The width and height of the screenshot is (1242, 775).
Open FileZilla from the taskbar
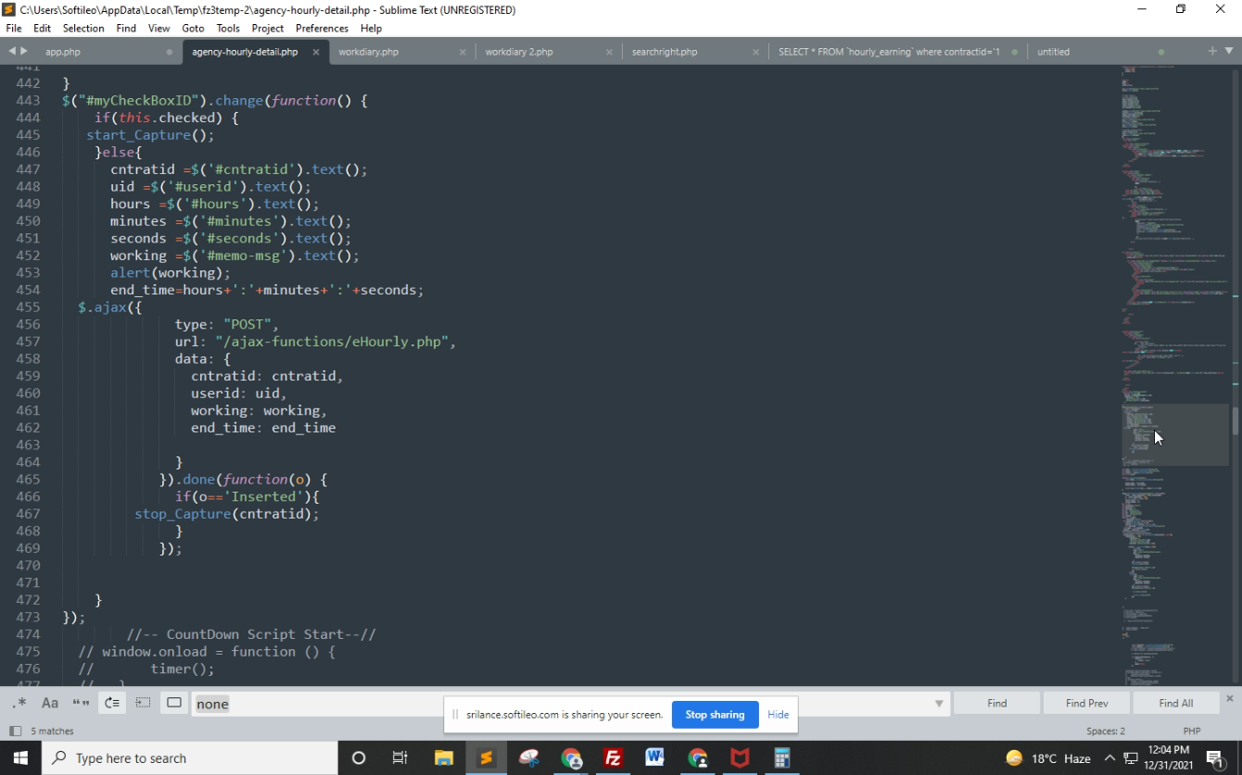[x=613, y=757]
